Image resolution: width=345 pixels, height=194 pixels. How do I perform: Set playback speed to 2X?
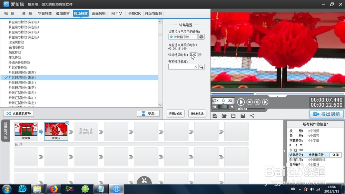pyautogui.click(x=230, y=101)
